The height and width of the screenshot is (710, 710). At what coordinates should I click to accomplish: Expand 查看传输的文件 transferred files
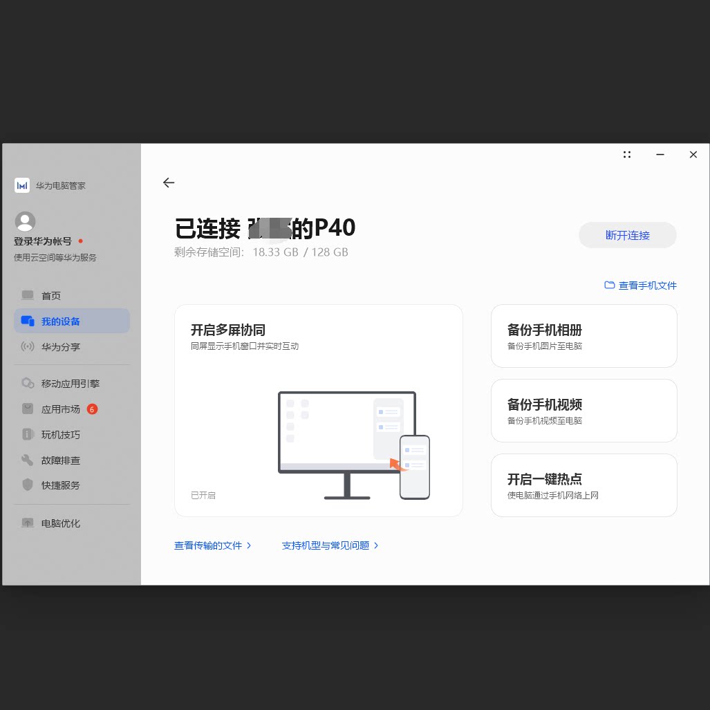coord(207,545)
